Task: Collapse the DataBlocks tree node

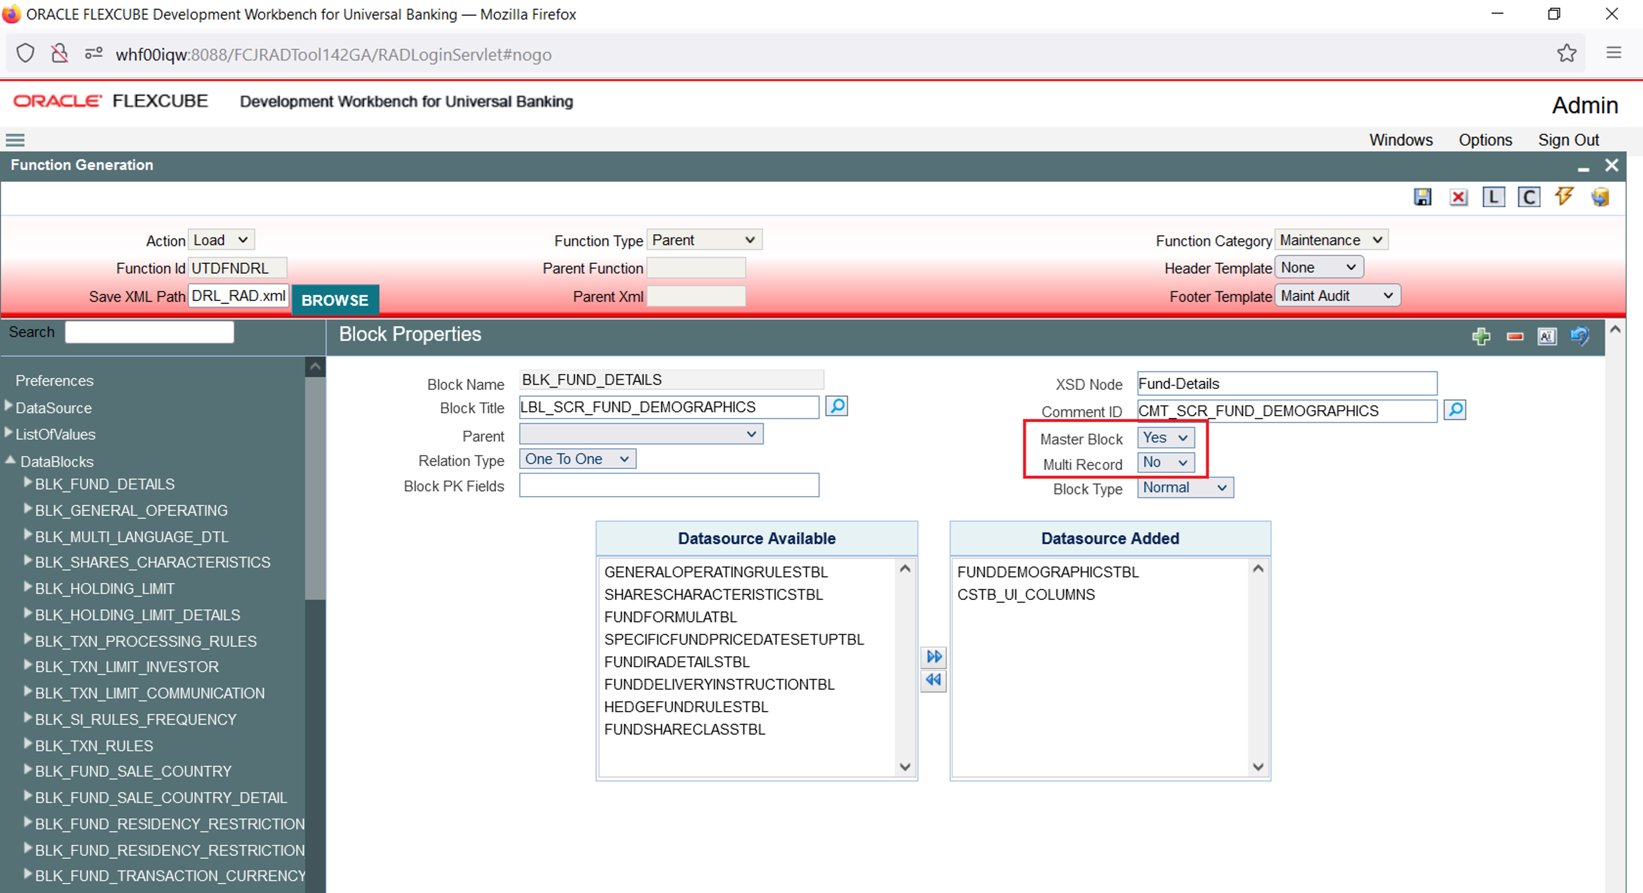Action: click(x=10, y=460)
